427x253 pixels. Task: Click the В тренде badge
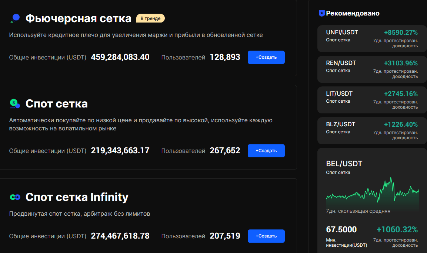click(150, 18)
